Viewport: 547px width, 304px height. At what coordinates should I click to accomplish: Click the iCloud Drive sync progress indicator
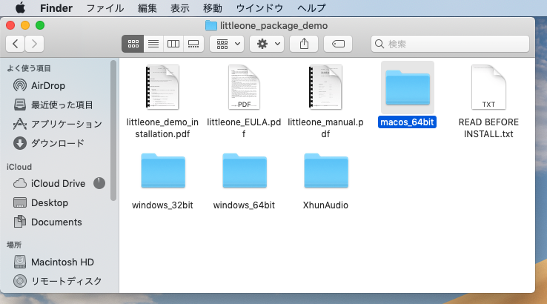[99, 183]
